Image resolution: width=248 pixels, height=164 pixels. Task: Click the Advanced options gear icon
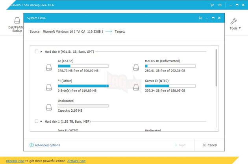pos(31,145)
